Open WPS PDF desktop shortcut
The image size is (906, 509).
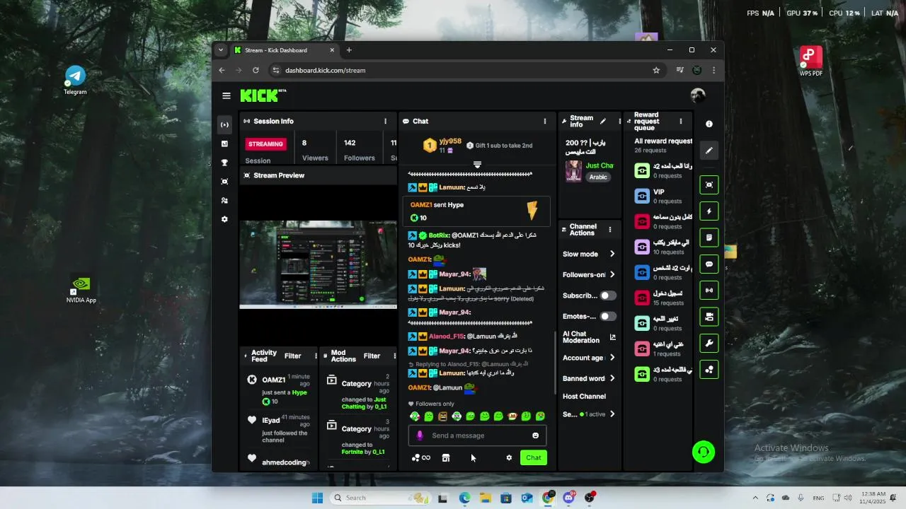pyautogui.click(x=810, y=61)
